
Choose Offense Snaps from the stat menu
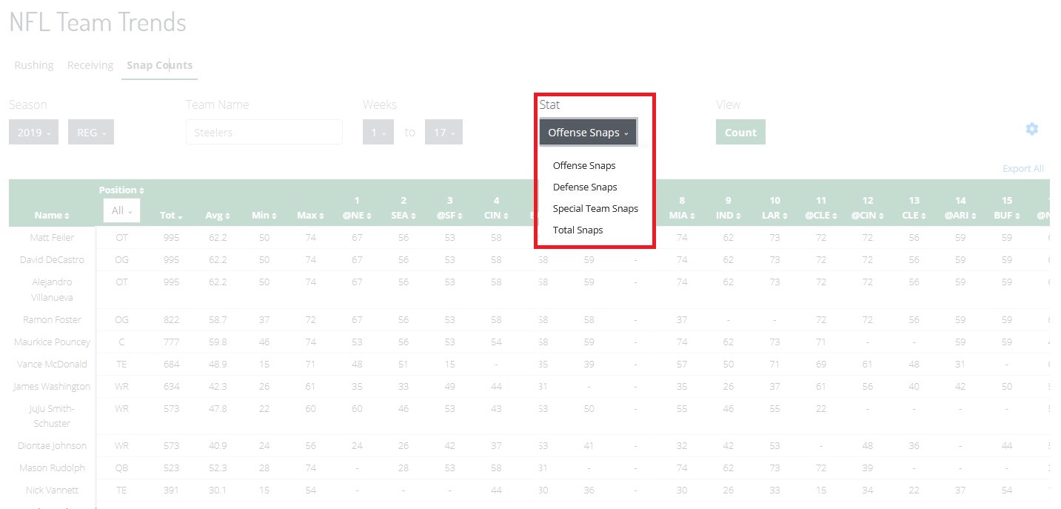tap(584, 165)
